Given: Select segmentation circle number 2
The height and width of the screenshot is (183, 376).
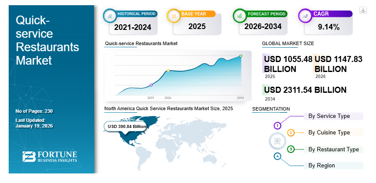Looking at the screenshot, I should point(291,133).
